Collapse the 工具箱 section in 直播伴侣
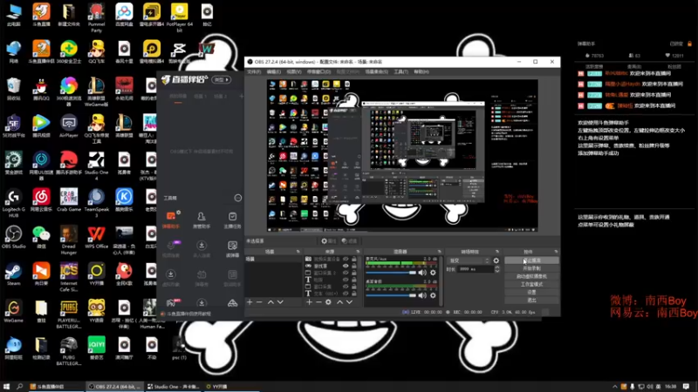Viewport: 698px width, 392px height. 237,198
